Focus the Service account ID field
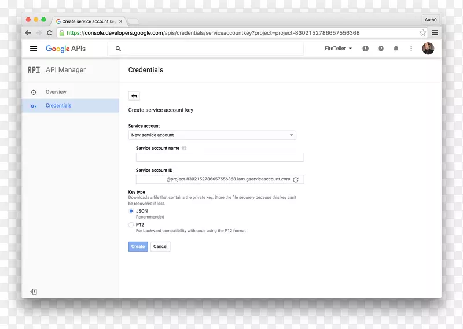Viewport: 463px width, 329px height. (x=220, y=179)
